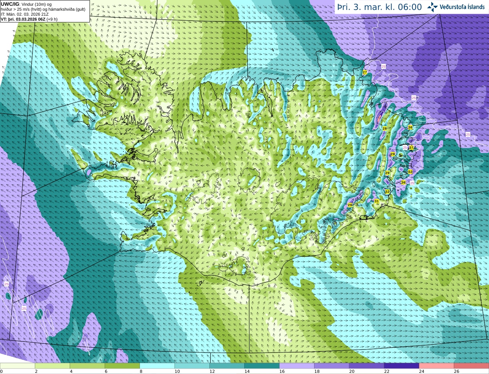Select the 24–26 m/s salmon pink swatch

click(437, 366)
